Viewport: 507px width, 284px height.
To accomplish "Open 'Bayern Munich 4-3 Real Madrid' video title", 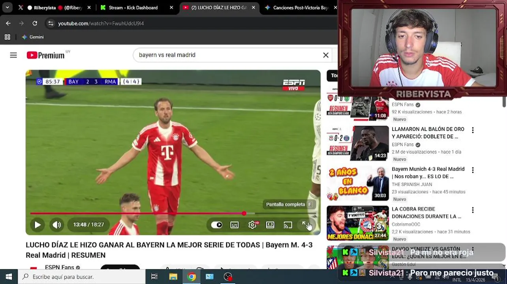I will tap(428, 173).
